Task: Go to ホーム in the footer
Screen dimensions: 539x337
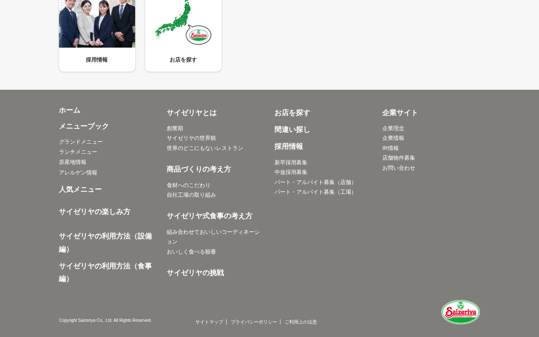Action: coord(69,110)
